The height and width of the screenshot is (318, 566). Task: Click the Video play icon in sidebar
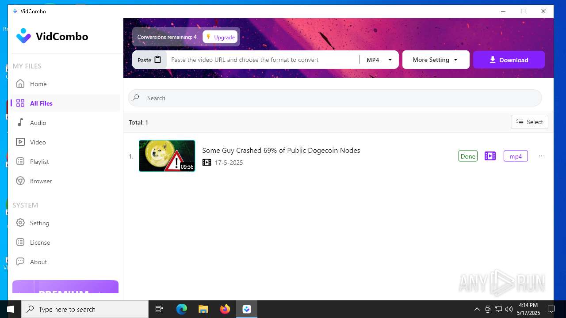[20, 142]
